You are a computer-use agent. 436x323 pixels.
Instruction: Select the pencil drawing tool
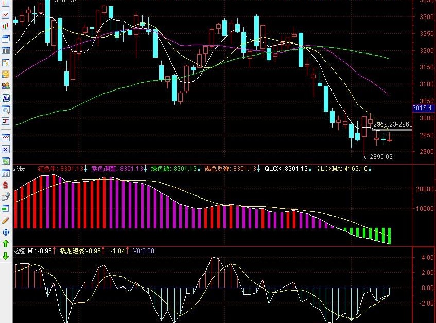pyautogui.click(x=6, y=221)
